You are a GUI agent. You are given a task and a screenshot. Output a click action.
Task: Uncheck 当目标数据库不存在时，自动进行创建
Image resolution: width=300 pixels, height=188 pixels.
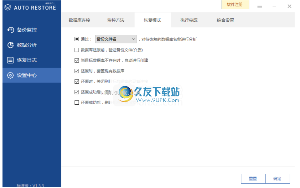77,61
